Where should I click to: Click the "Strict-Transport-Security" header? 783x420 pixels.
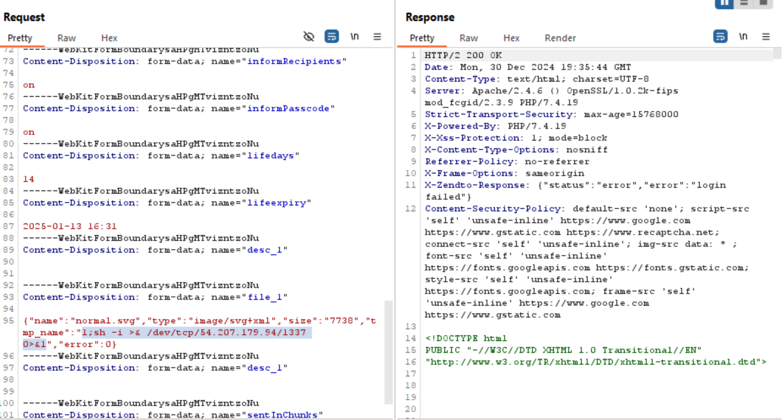pyautogui.click(x=499, y=114)
